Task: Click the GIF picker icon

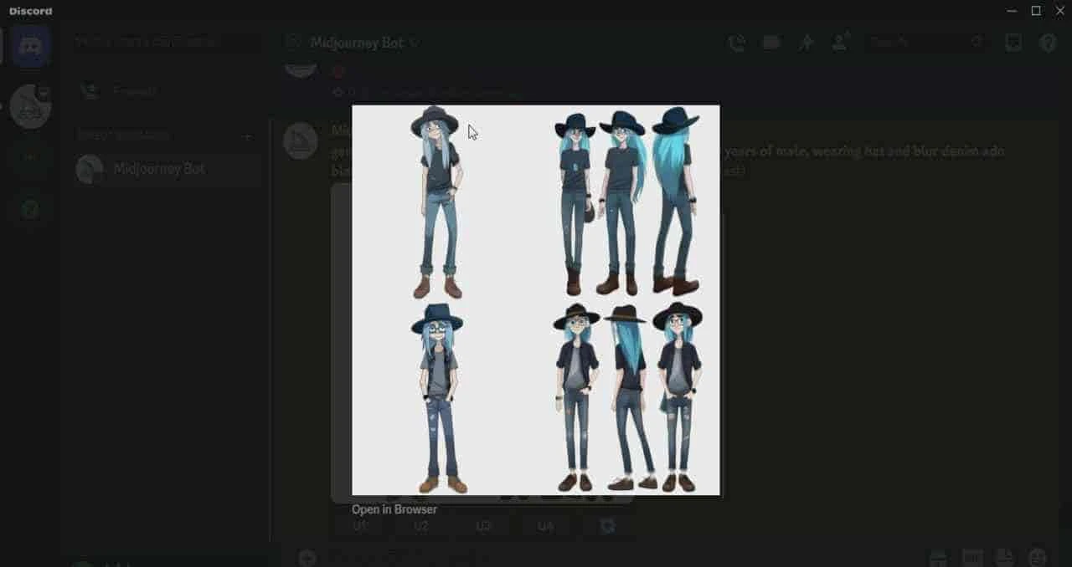Action: 972,557
